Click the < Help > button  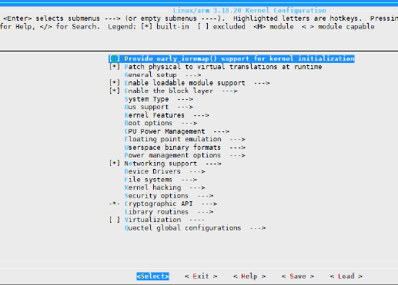[x=249, y=277]
